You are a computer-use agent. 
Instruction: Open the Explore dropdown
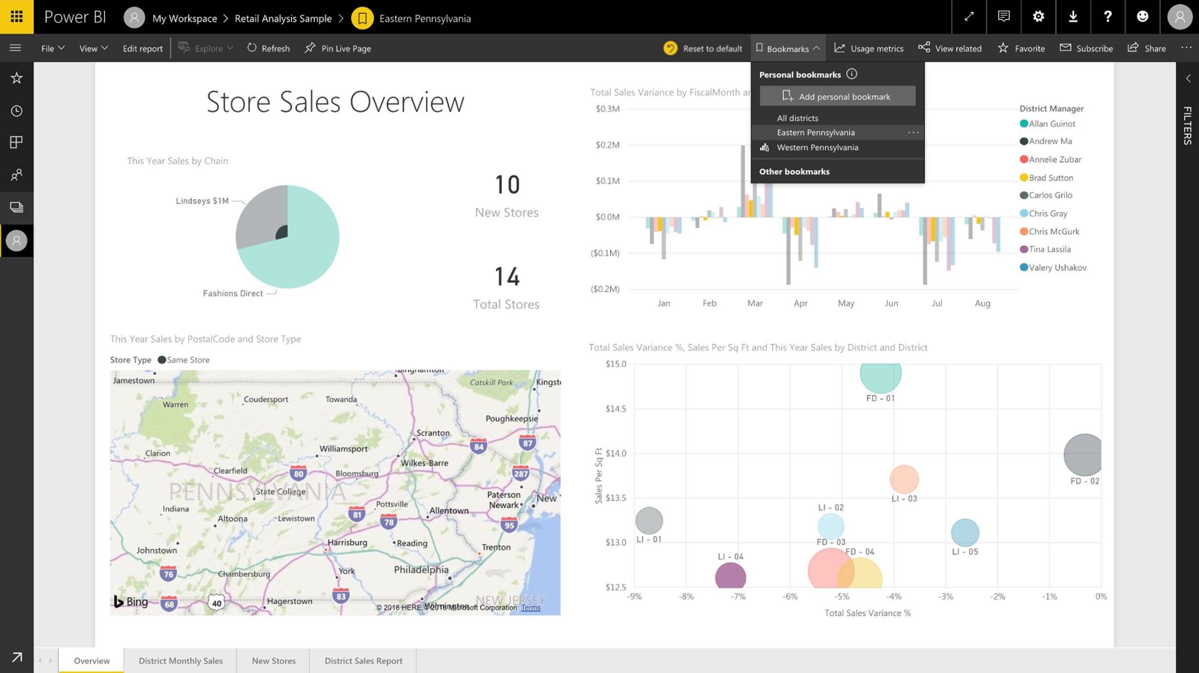pyautogui.click(x=206, y=48)
